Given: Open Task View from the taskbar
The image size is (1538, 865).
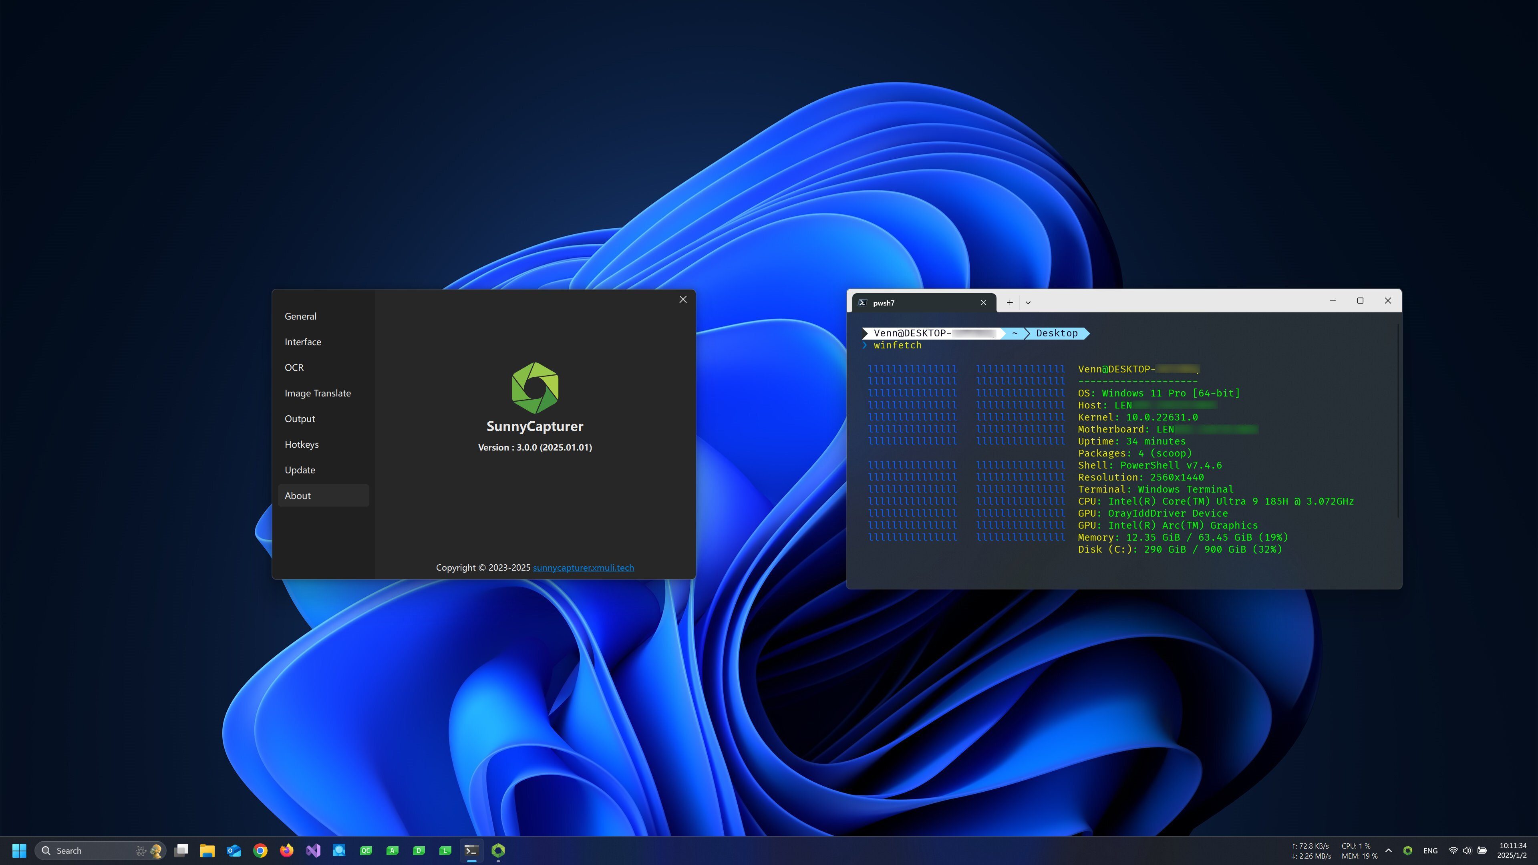Looking at the screenshot, I should pos(181,851).
